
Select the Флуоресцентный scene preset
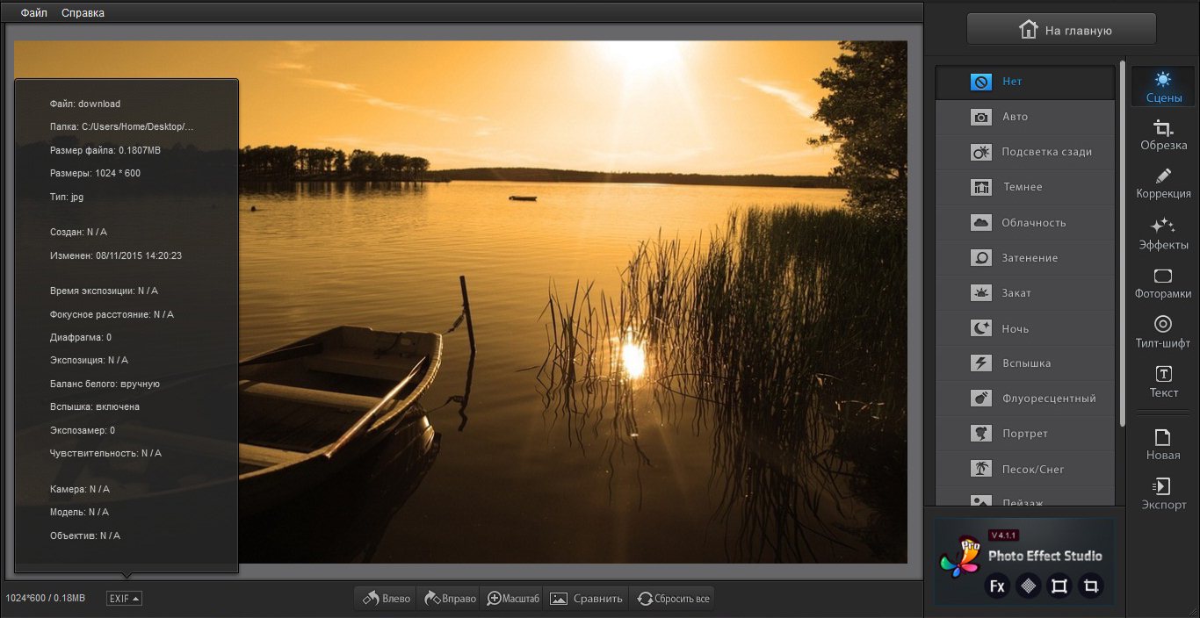pyautogui.click(x=1025, y=399)
